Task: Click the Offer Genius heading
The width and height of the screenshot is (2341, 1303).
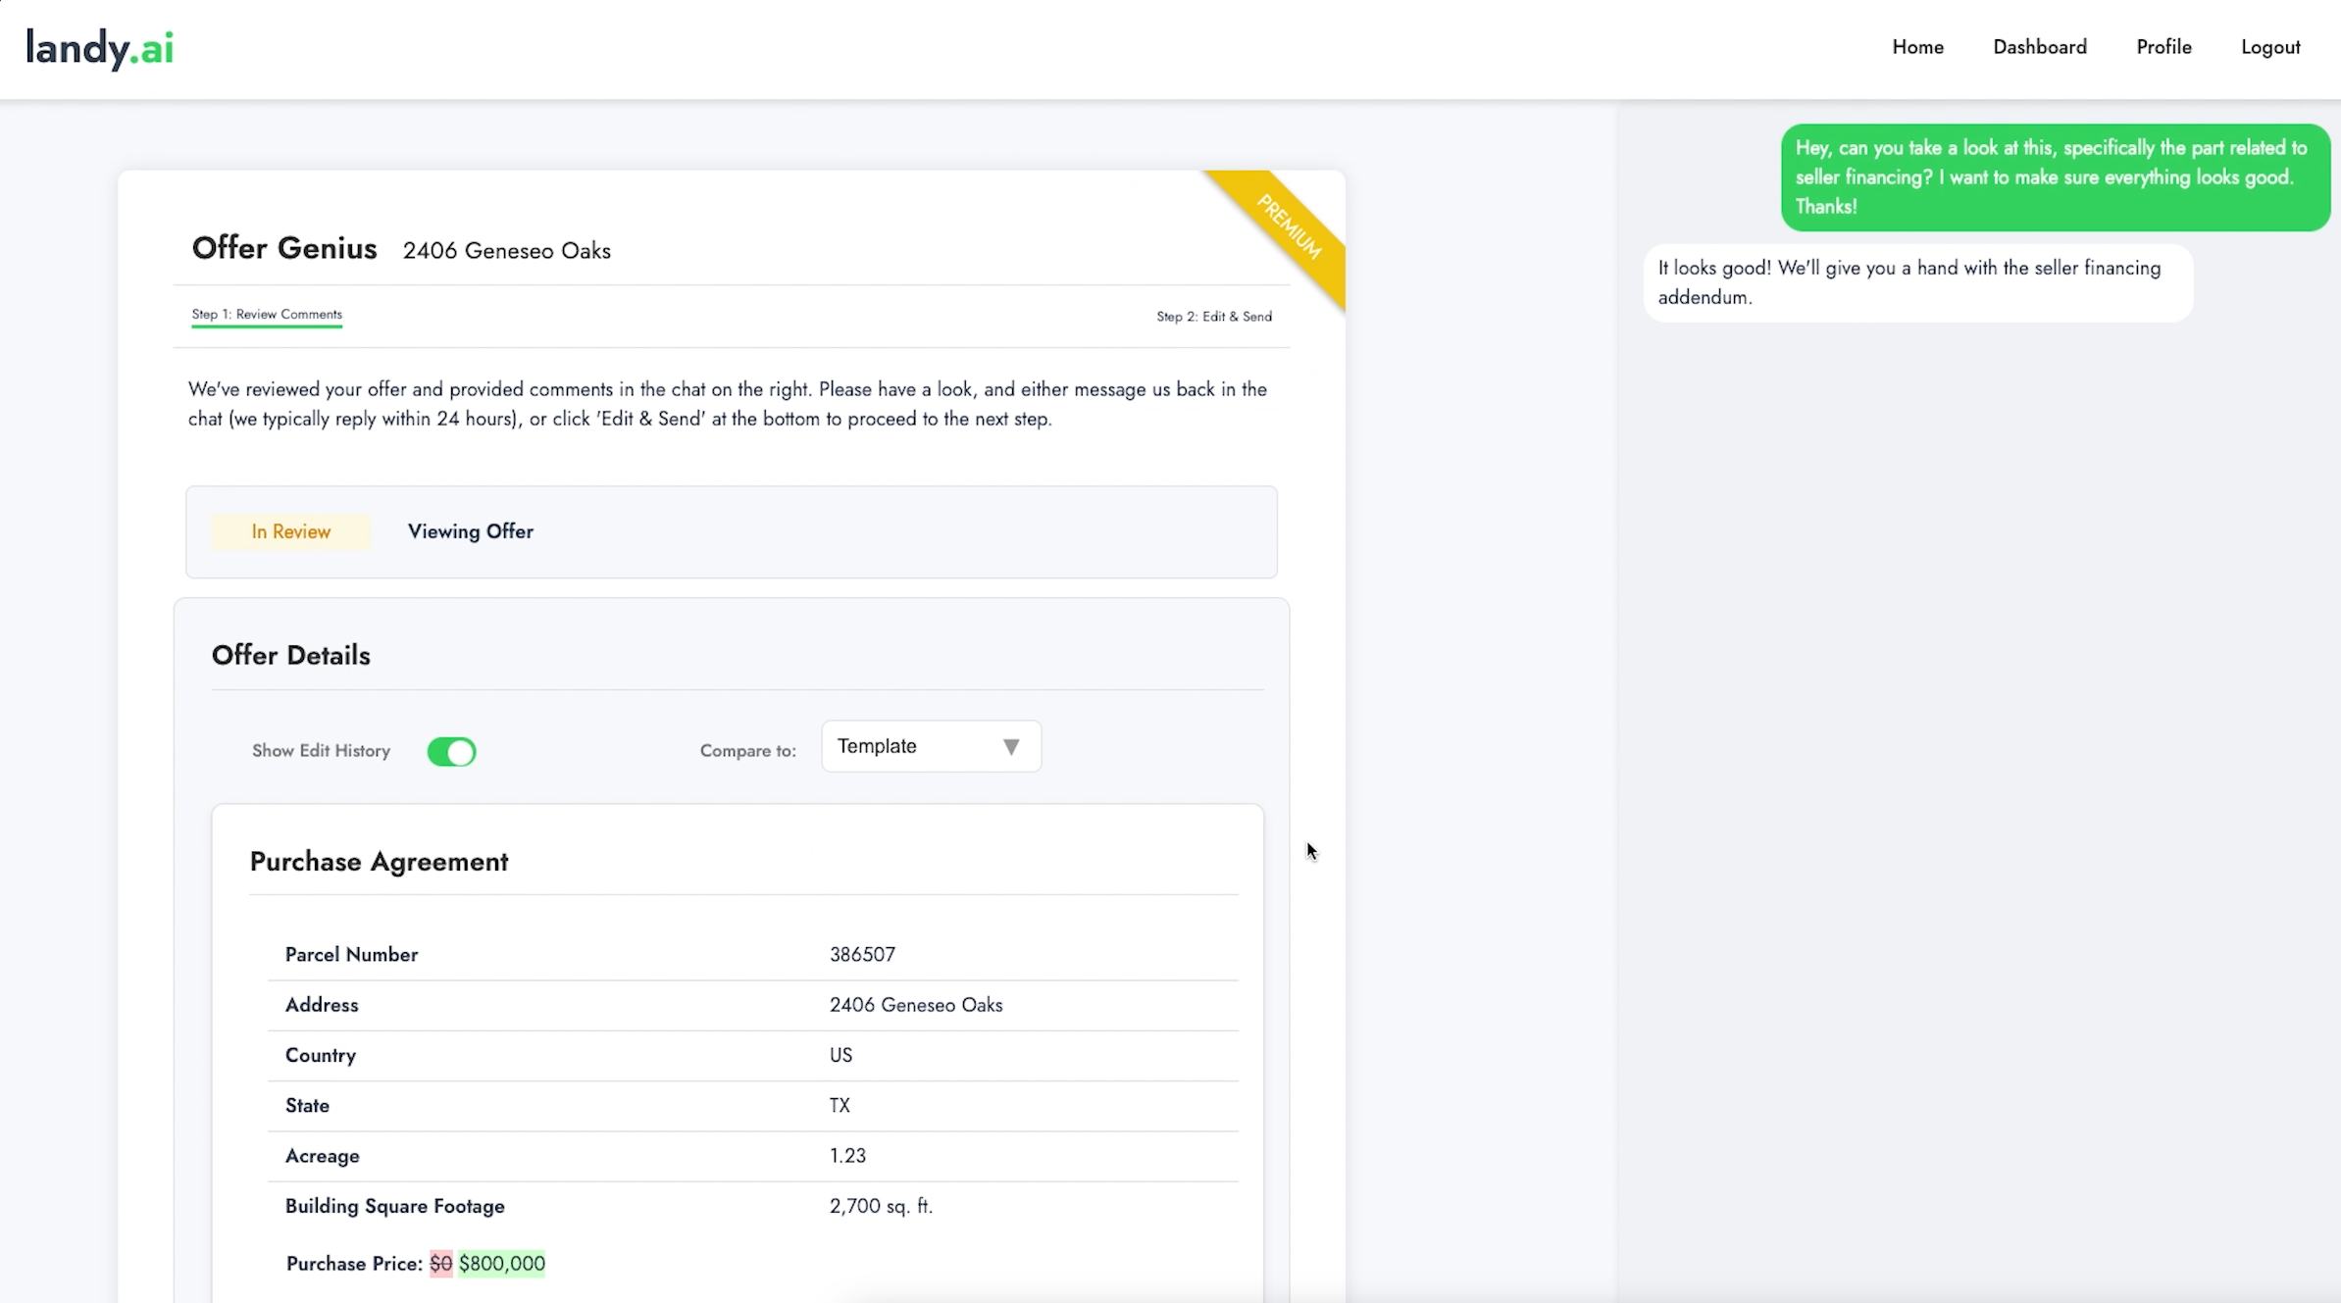Action: click(x=284, y=248)
